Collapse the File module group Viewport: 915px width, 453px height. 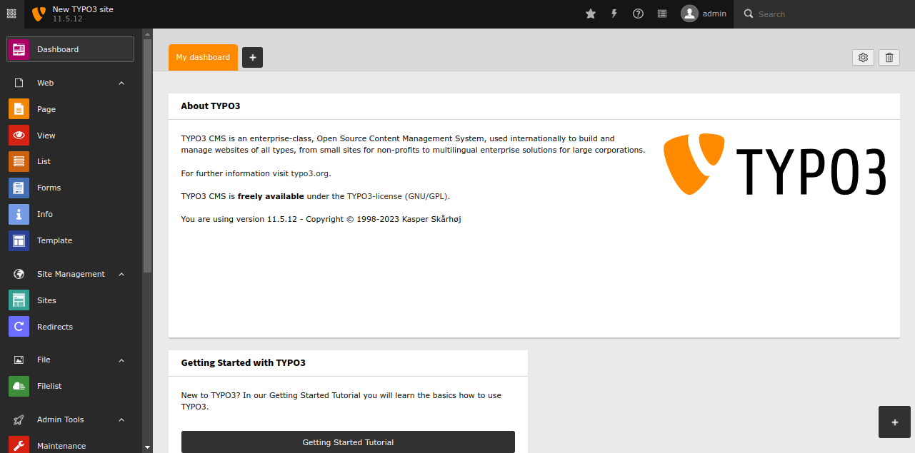(121, 360)
